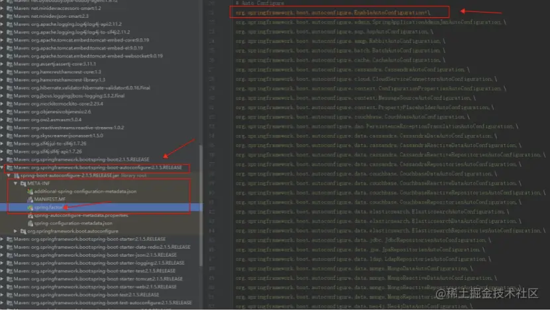Click the library icon for reactive-streams:1.0.2

10,128
